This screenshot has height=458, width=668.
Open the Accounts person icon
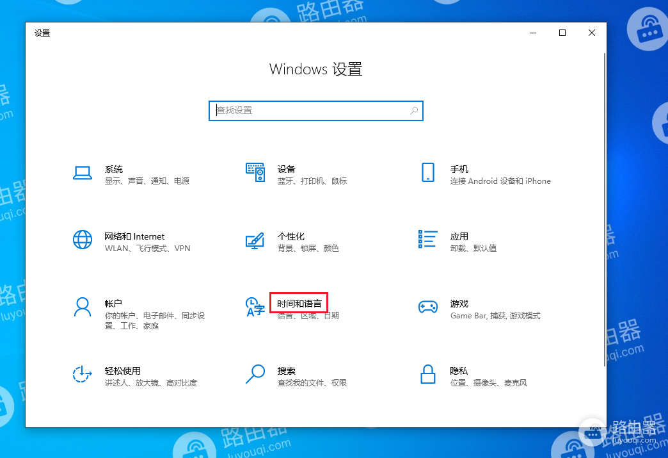(x=83, y=307)
